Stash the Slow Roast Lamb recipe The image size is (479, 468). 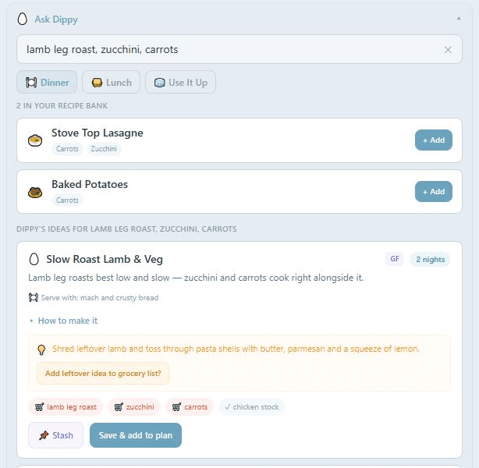(x=55, y=435)
